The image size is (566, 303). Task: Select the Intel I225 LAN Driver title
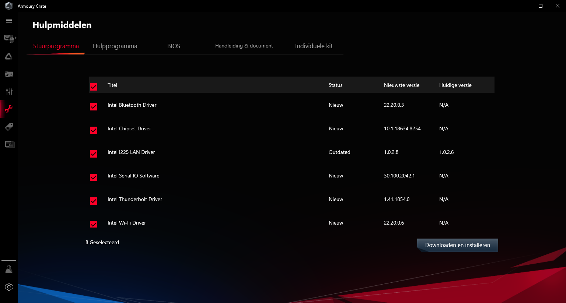click(131, 152)
